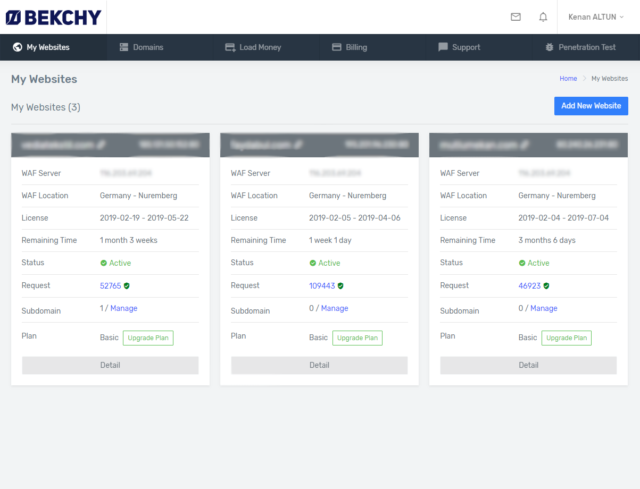
Task: Click the mail envelope icon
Action: (516, 17)
